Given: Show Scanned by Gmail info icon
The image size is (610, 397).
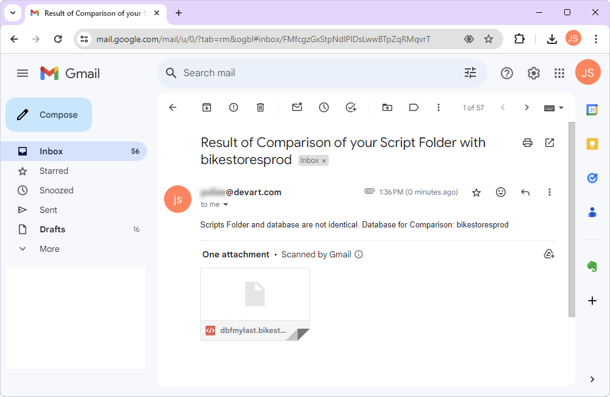Looking at the screenshot, I should [x=359, y=254].
